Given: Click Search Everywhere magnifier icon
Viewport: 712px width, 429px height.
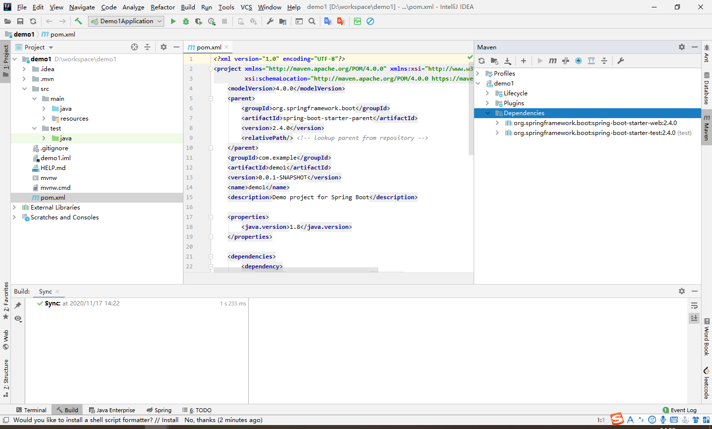Looking at the screenshot, I should (312, 21).
